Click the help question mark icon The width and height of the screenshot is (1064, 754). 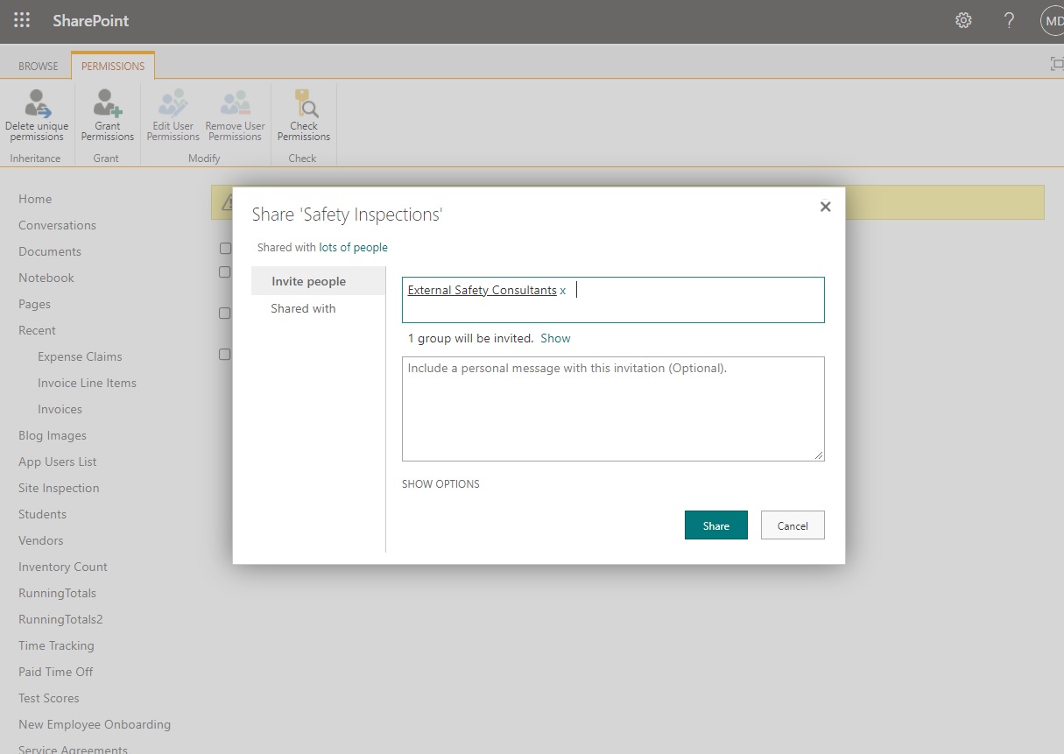coord(1009,21)
